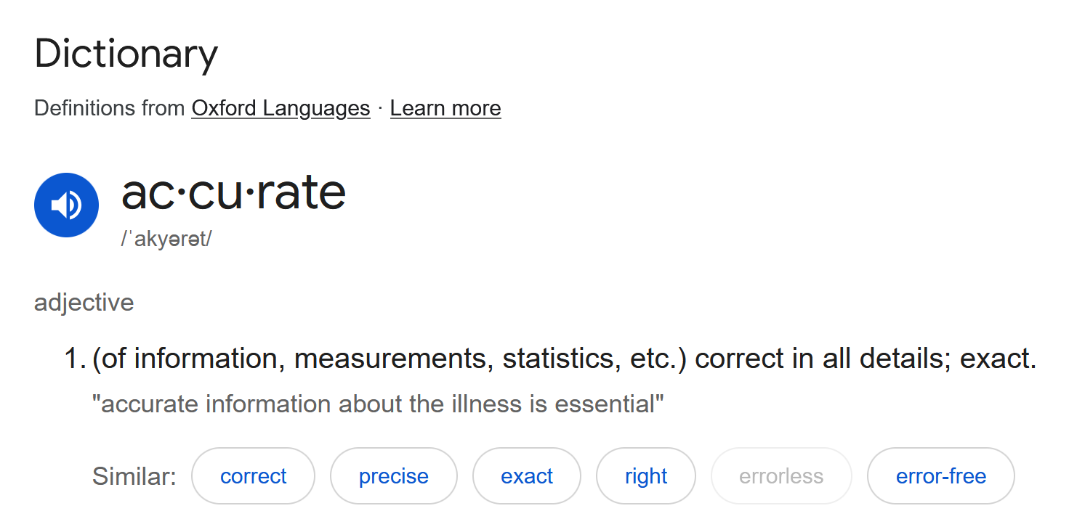Click the "Similar:" label
This screenshot has width=1069, height=527.
tap(134, 476)
